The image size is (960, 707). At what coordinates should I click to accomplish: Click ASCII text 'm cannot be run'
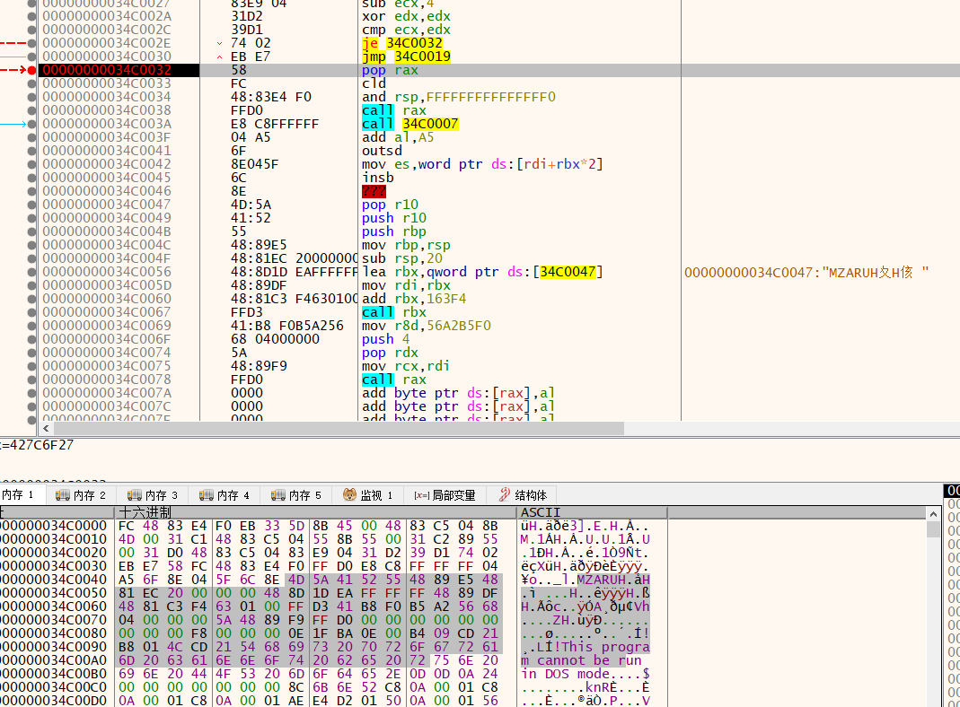click(x=581, y=660)
